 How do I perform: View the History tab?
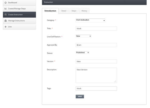[x=84, y=11]
